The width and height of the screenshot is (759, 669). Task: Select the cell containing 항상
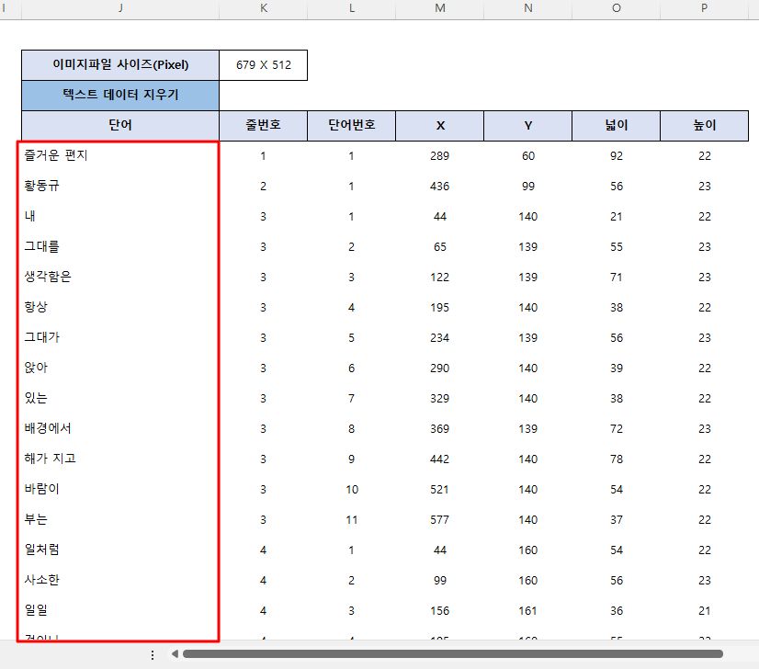point(120,308)
